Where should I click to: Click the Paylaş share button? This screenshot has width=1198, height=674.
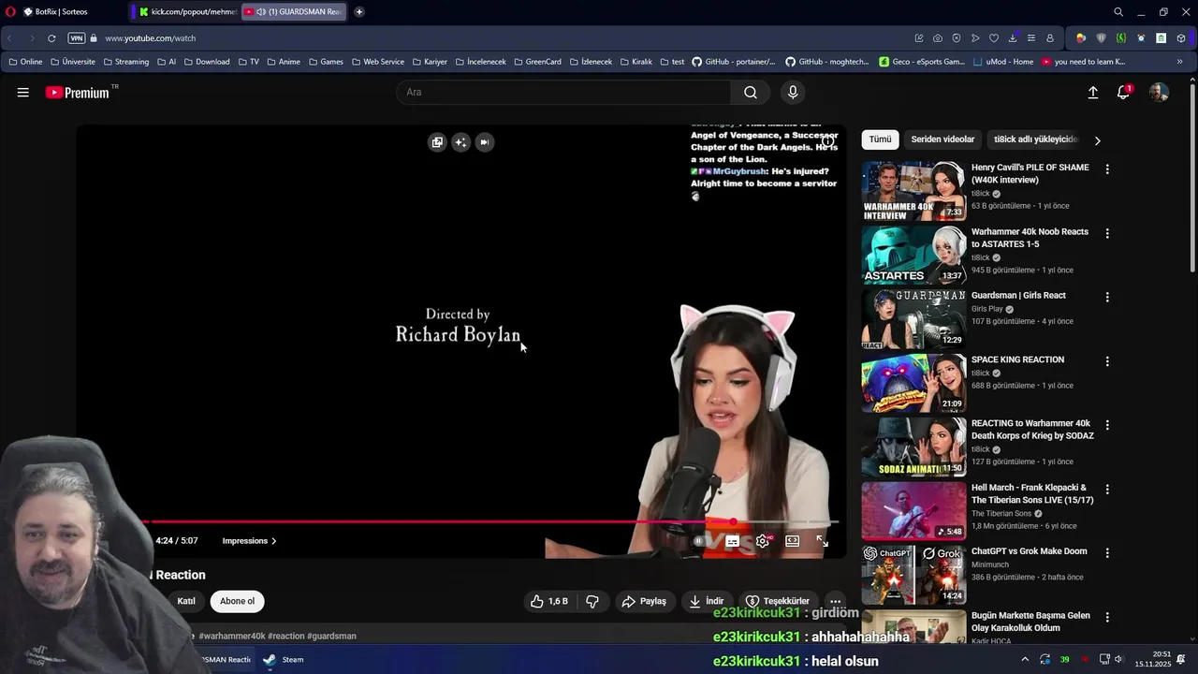click(x=644, y=601)
